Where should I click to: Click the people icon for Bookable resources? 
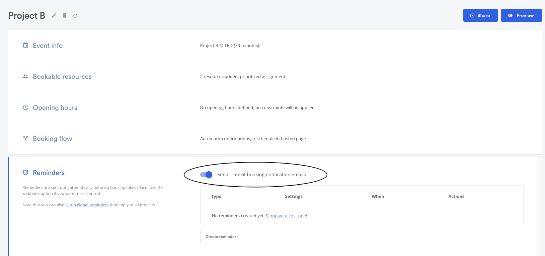coord(25,76)
